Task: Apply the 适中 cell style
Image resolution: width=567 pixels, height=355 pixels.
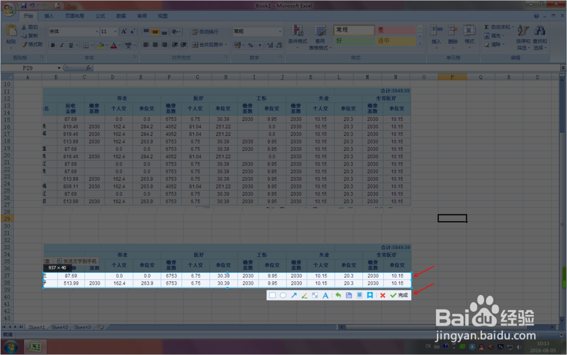Action: pyautogui.click(x=396, y=41)
